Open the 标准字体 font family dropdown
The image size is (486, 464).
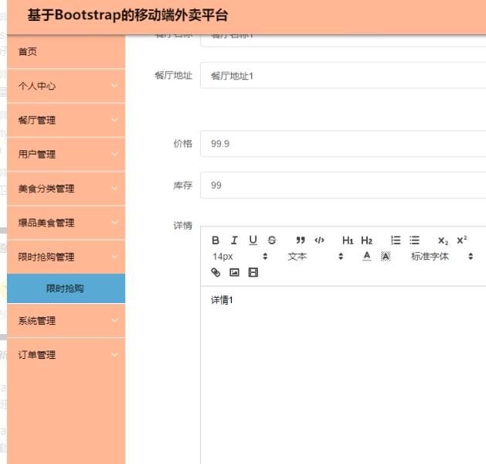442,256
